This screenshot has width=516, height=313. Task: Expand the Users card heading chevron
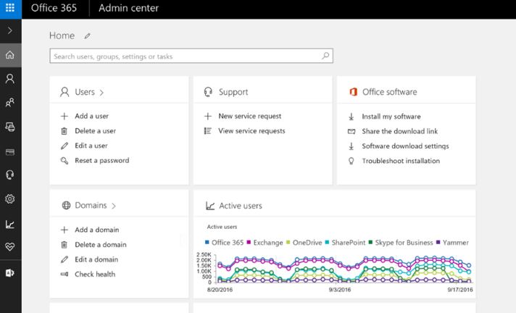101,93
